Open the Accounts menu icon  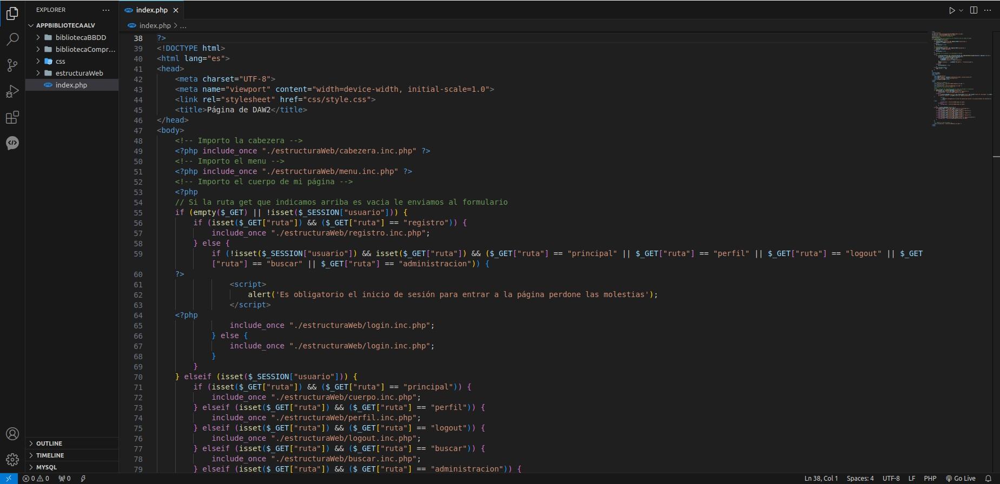point(12,434)
